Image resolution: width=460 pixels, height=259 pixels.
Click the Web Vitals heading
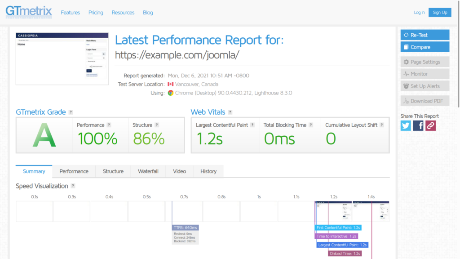tap(208, 112)
